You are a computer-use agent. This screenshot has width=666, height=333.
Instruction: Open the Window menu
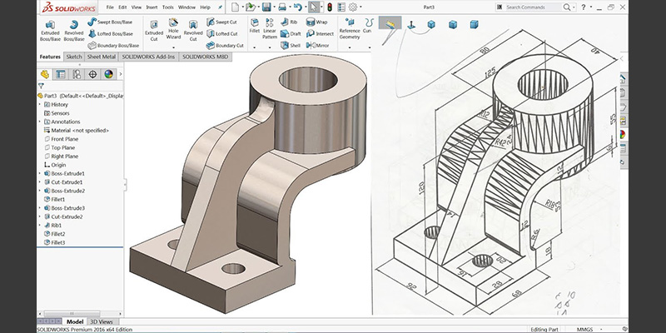click(x=186, y=7)
